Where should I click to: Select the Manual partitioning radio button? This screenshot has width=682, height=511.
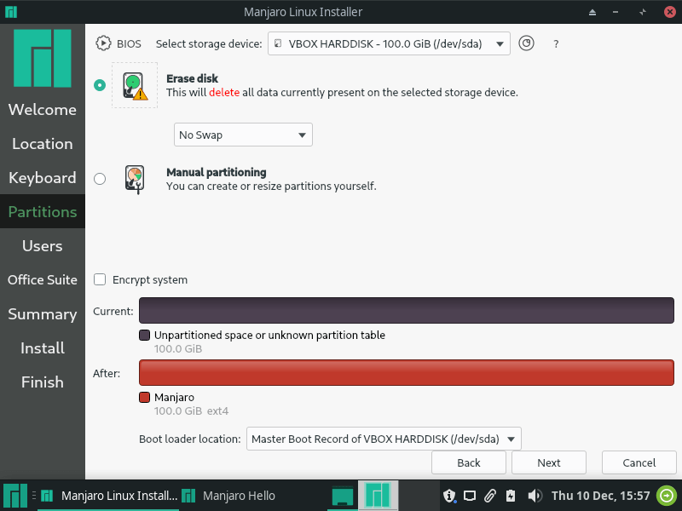[x=100, y=179]
